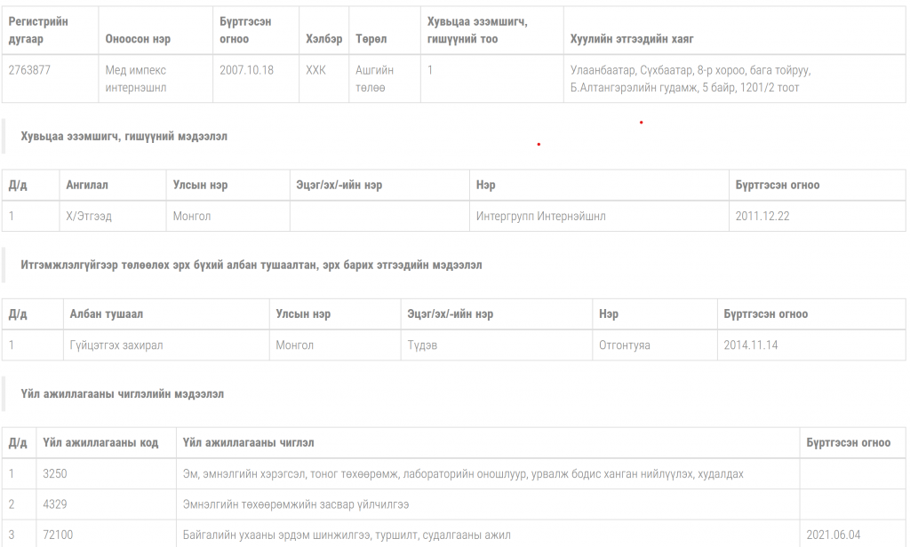Viewport: 910px width, 547px height.
Task: Select the Х/Этгээд category cell
Action: (89, 216)
